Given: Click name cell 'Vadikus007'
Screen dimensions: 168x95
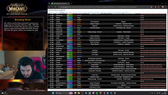Looking at the screenshot, I should (x=59, y=32).
